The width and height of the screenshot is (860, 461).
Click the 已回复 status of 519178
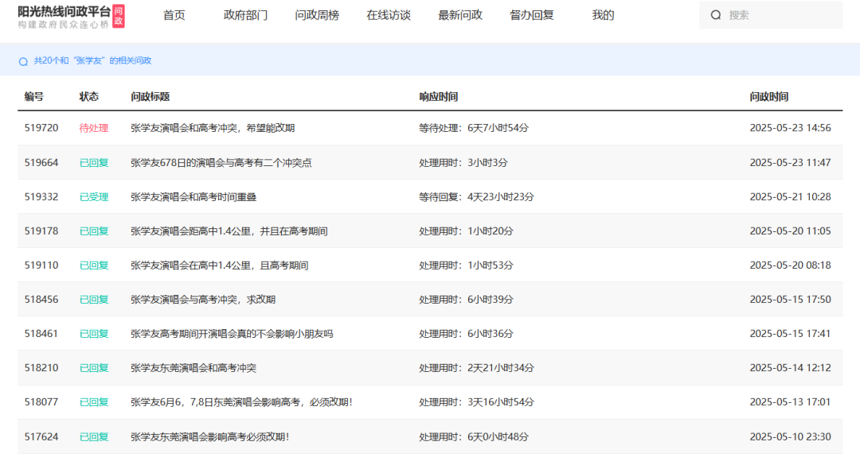coord(94,231)
